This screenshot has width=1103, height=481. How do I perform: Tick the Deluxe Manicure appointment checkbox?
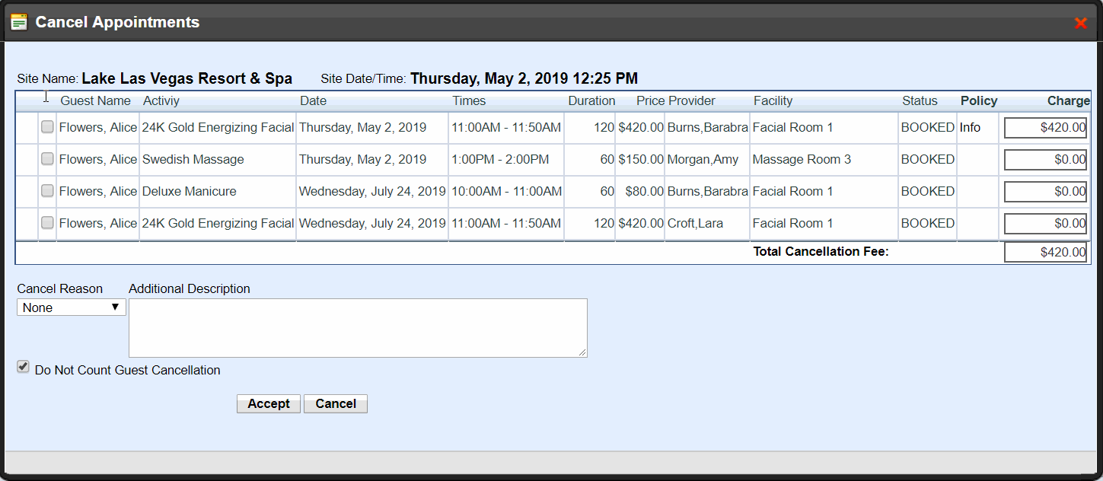pyautogui.click(x=47, y=191)
